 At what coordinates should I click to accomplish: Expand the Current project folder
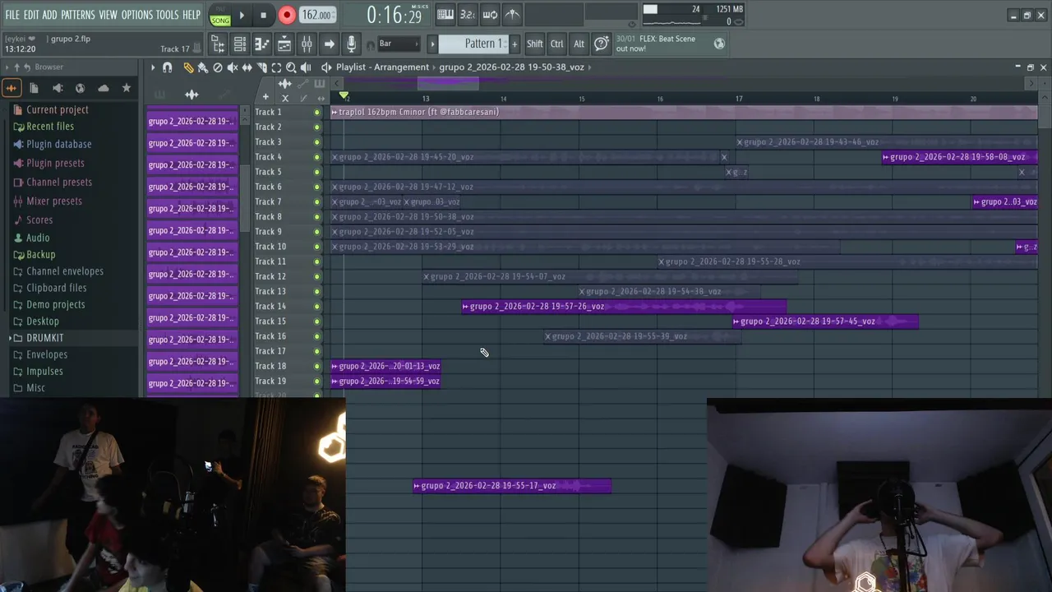pyautogui.click(x=58, y=109)
